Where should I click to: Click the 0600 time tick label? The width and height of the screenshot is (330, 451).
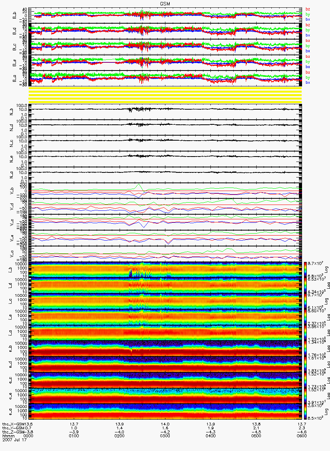[x=302, y=436]
